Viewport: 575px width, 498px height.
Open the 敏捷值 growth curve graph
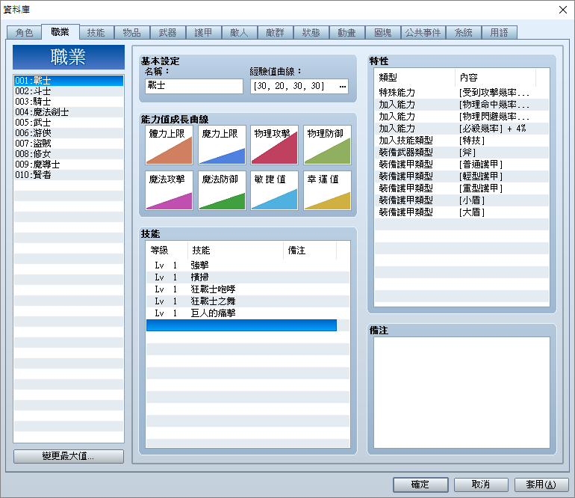point(274,190)
